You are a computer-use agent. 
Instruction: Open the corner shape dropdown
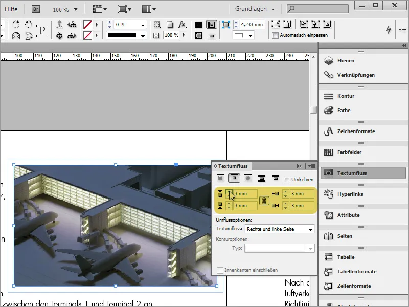250,35
